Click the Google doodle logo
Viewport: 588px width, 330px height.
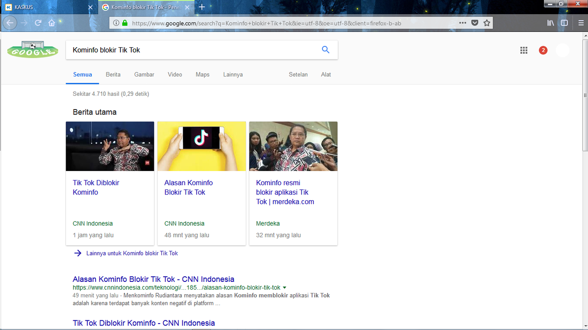click(33, 49)
